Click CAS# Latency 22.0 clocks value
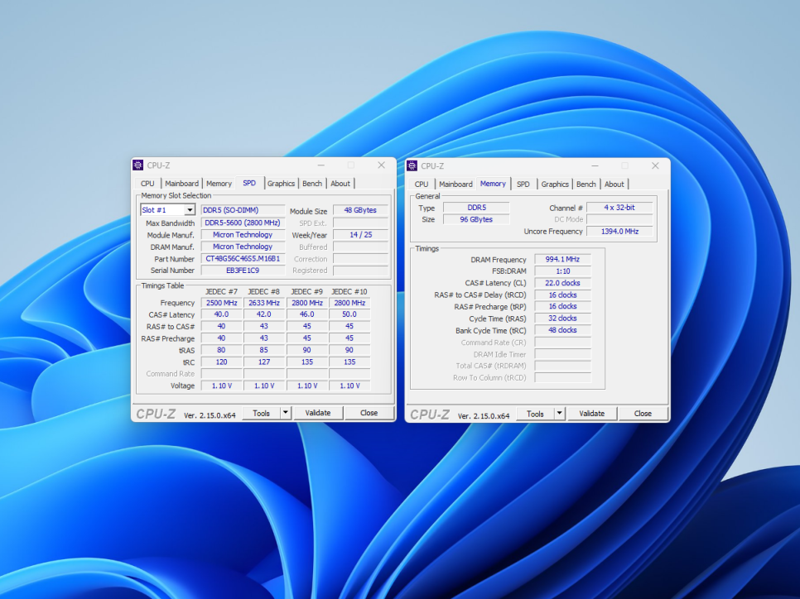The image size is (800, 599). click(x=563, y=283)
